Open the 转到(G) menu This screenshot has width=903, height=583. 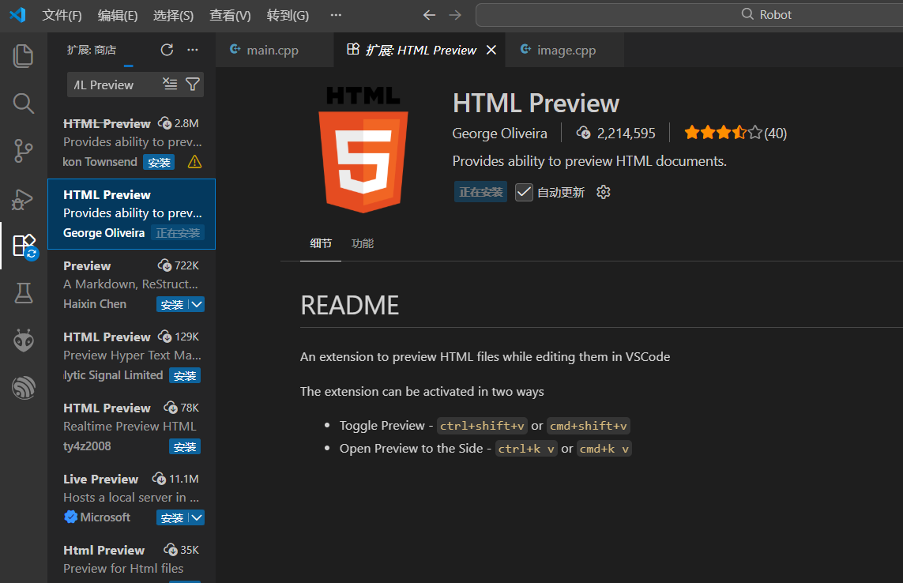288,15
